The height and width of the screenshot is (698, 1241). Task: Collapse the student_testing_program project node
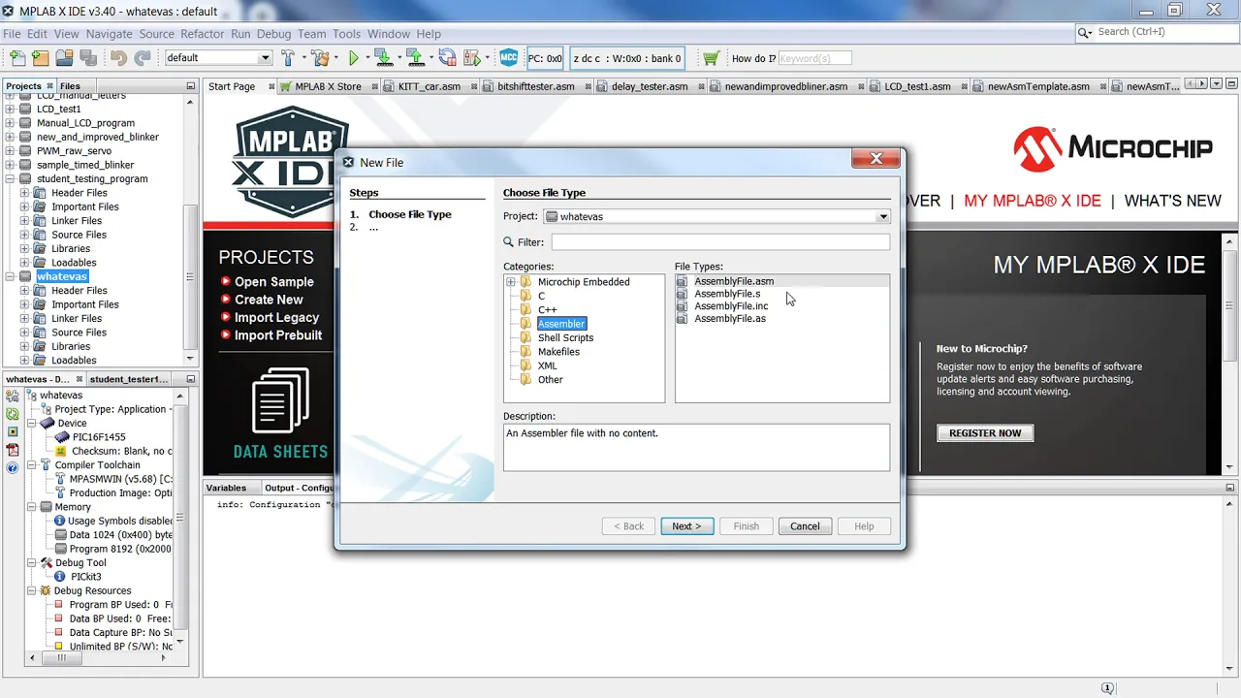point(11,179)
